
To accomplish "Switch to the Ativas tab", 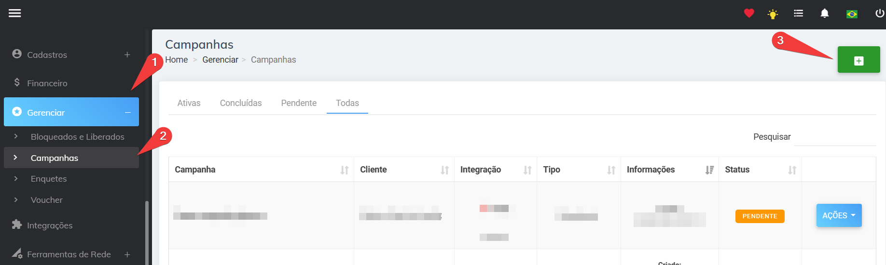I will click(189, 103).
